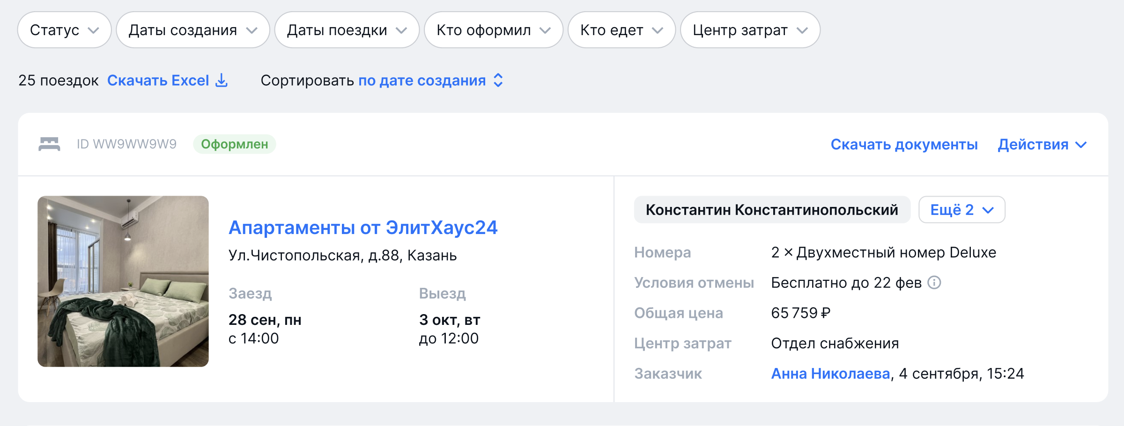The height and width of the screenshot is (426, 1124).
Task: Open the Статус filter dropdown
Action: [64, 30]
